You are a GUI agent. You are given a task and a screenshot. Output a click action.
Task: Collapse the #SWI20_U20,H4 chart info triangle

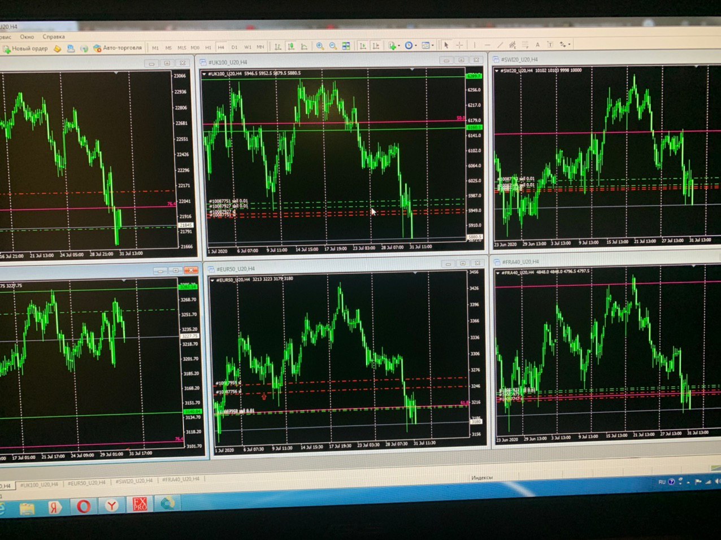click(x=497, y=71)
